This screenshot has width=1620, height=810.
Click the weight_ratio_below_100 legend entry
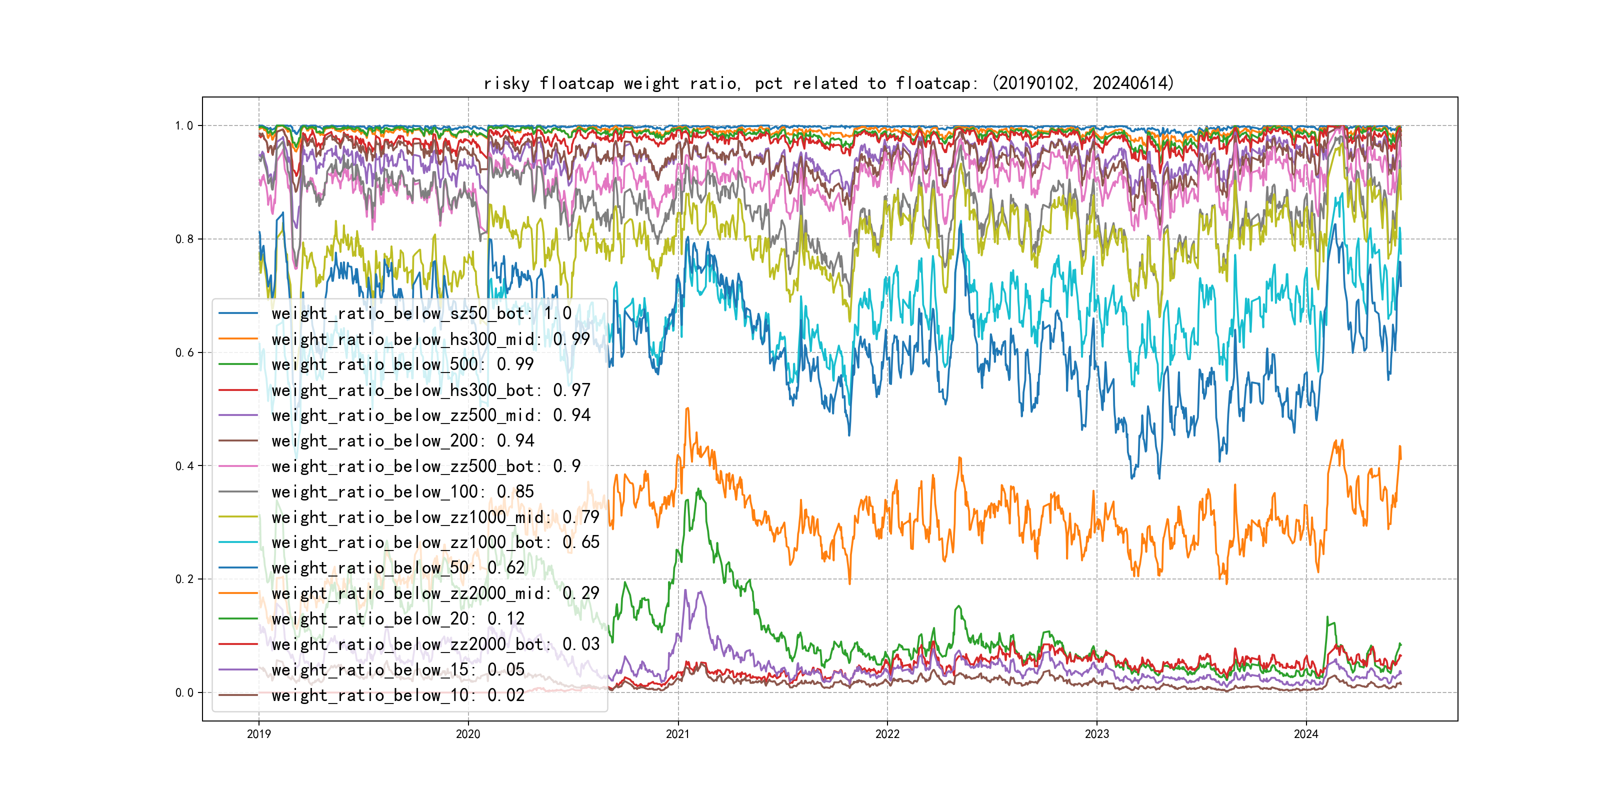click(x=402, y=492)
